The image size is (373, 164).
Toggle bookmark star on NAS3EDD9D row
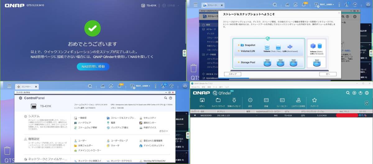coord(195,115)
